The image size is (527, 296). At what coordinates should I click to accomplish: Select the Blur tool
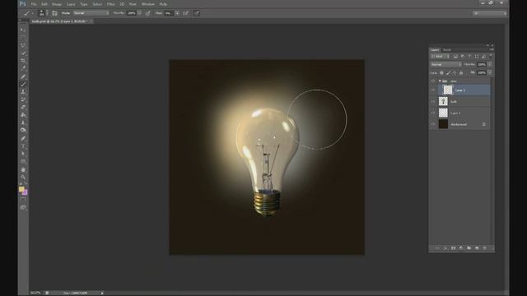[23, 123]
